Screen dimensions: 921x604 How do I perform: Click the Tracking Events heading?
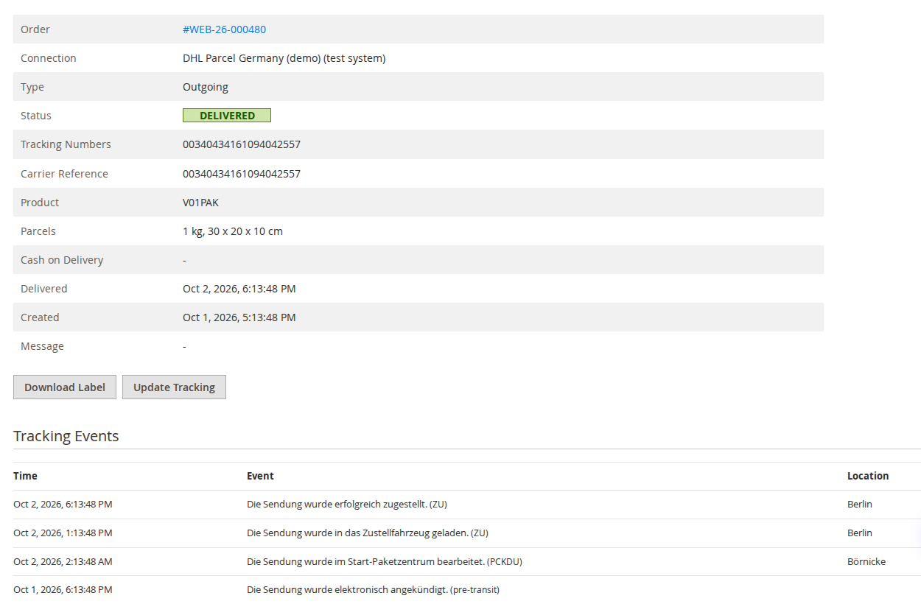66,436
